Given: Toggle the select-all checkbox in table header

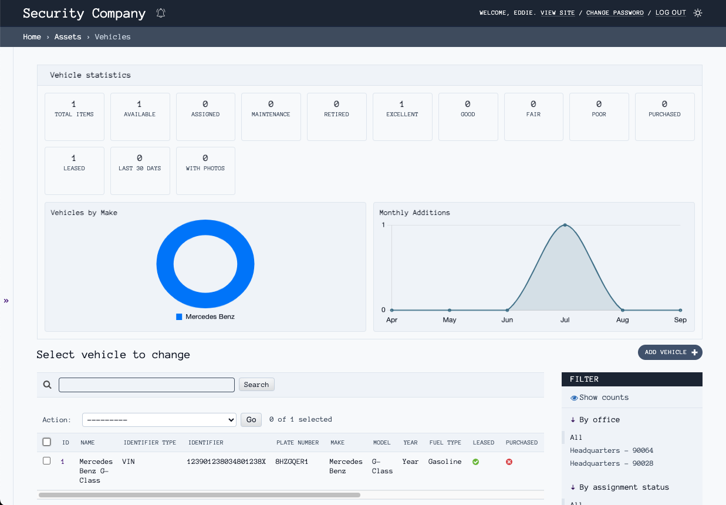Looking at the screenshot, I should pyautogui.click(x=47, y=442).
